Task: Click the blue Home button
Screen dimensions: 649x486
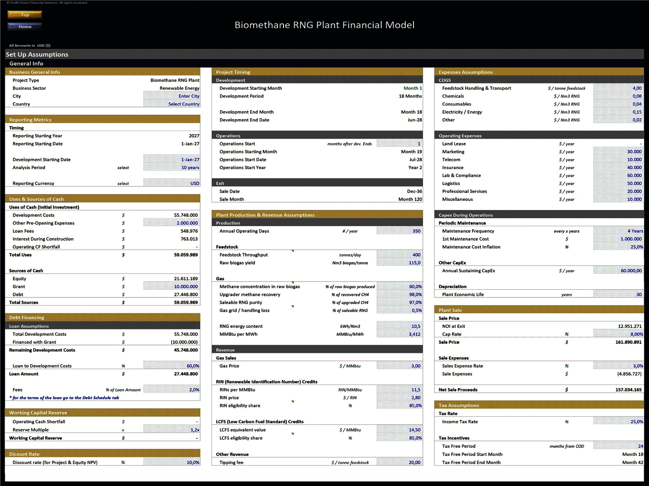Action: 25,26
